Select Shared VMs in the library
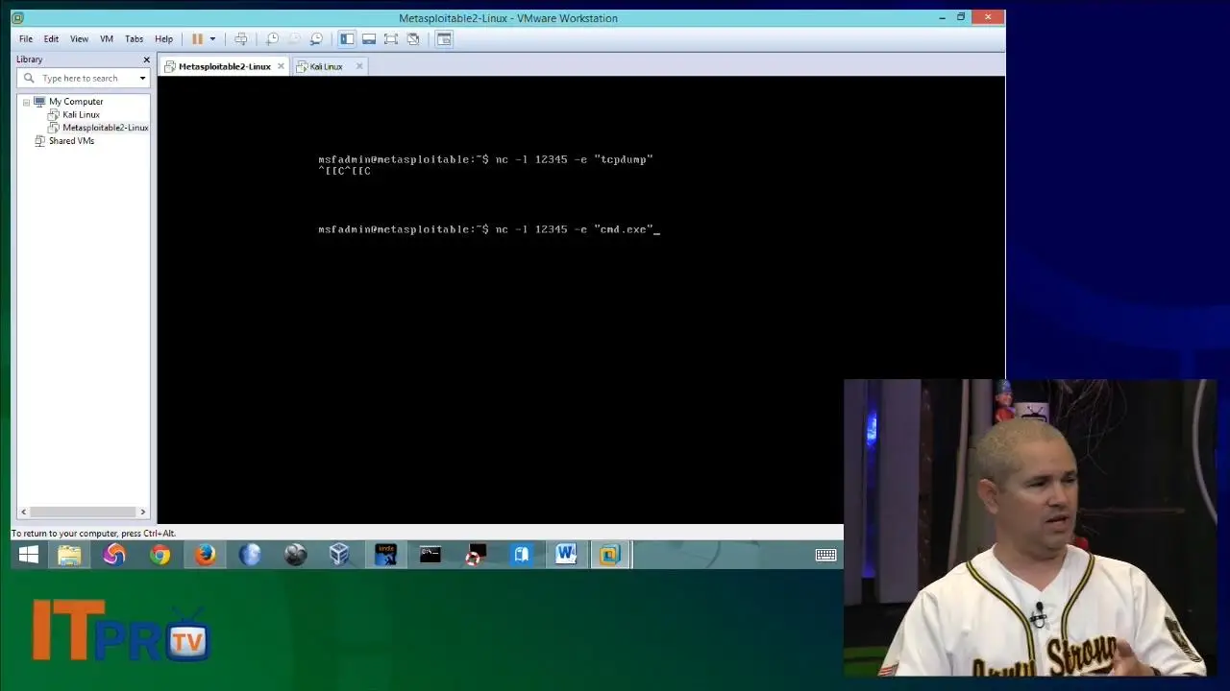The width and height of the screenshot is (1230, 691). [71, 141]
